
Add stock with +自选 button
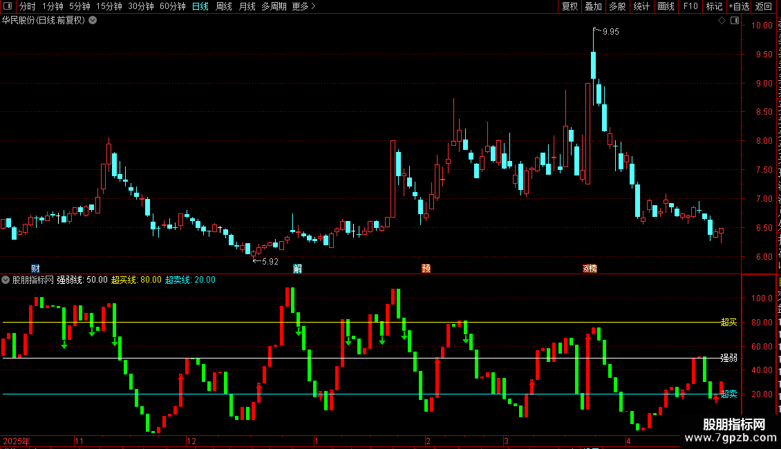tap(739, 6)
